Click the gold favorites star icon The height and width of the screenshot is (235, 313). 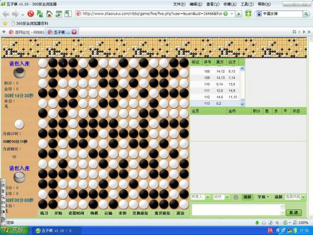coord(5,23)
